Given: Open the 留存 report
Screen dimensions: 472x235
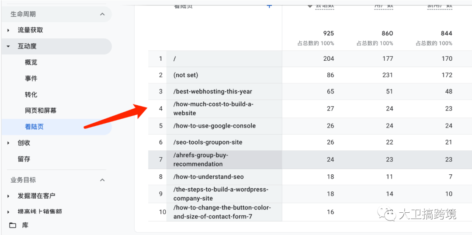Looking at the screenshot, I should (x=24, y=159).
